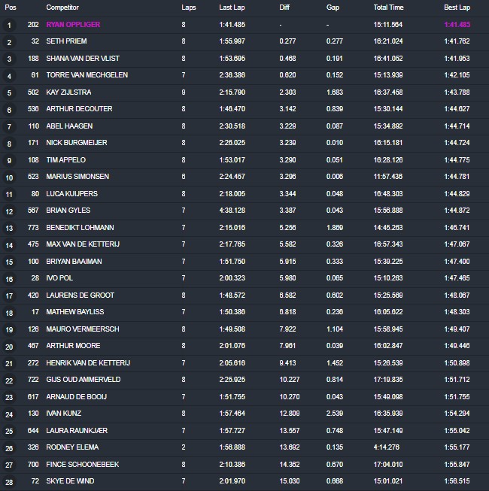Sort by the Laps column header
Image resolution: width=489 pixels, height=491 pixels.
pos(189,7)
